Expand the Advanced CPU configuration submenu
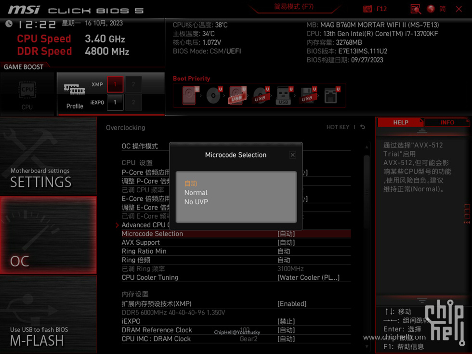 point(145,225)
